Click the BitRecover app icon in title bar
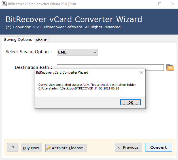Screen dimensions: 178x160 (x=4, y=4)
